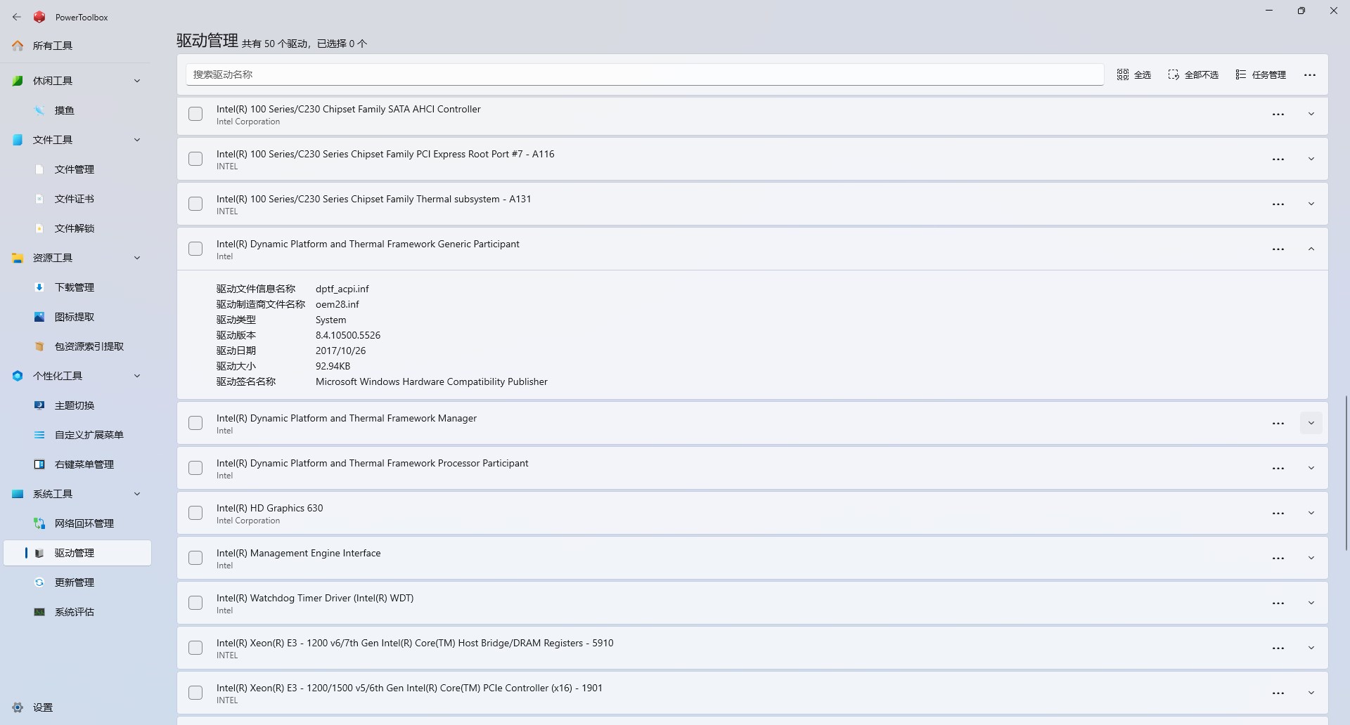Screen dimensions: 1350x725
Task: Expand SATA AHCI Controller details
Action: tap(1311, 114)
